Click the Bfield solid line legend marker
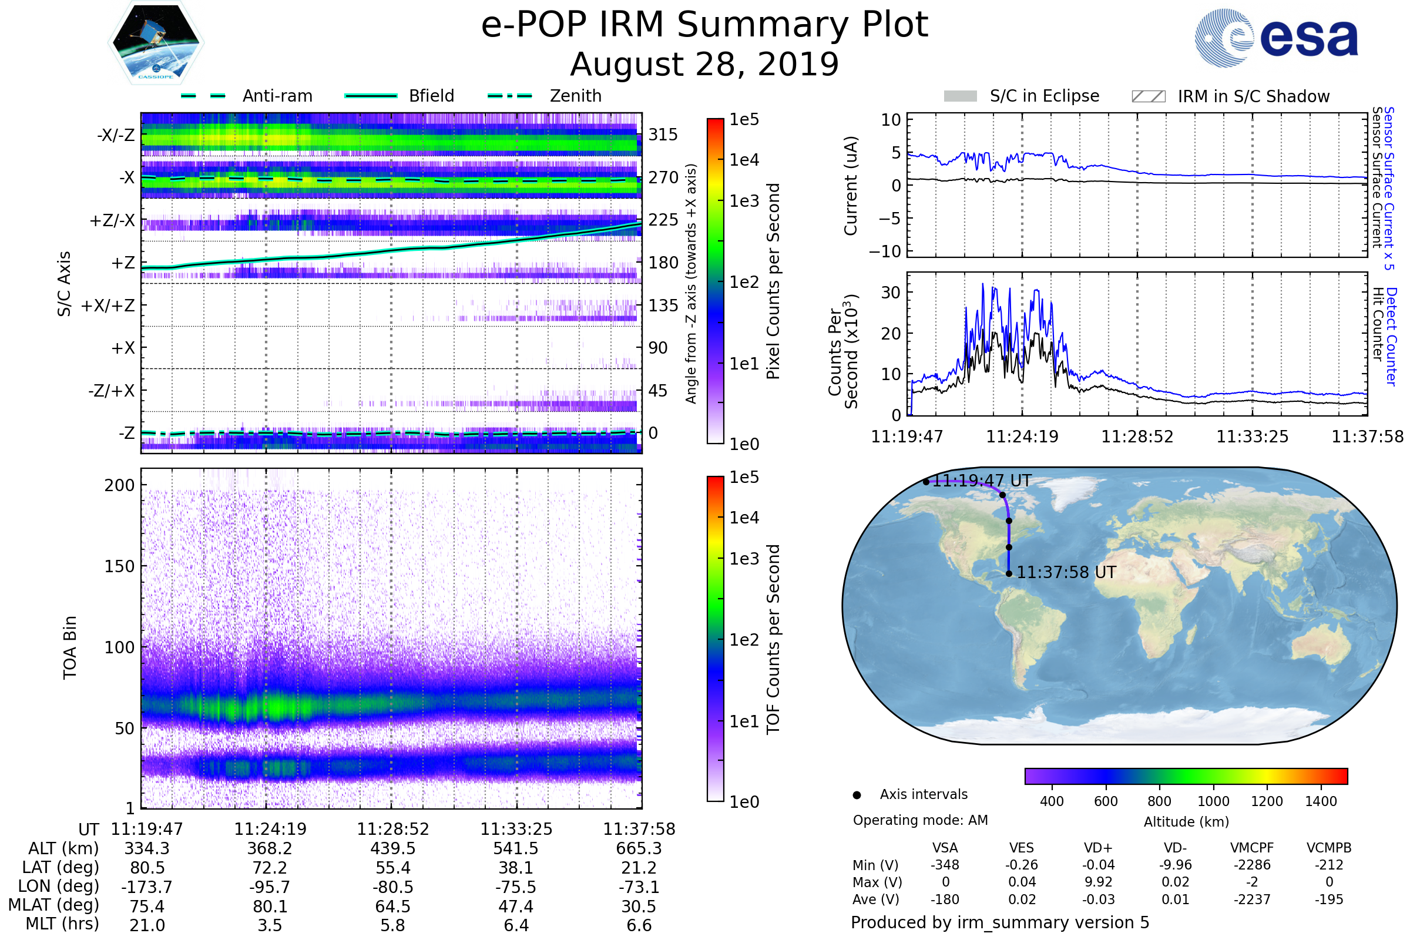The height and width of the screenshot is (940, 1410). tap(371, 96)
